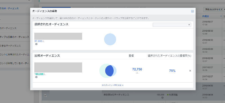Click the 97,000人 audience size
This screenshot has width=225, height=103.
coord(39,41)
